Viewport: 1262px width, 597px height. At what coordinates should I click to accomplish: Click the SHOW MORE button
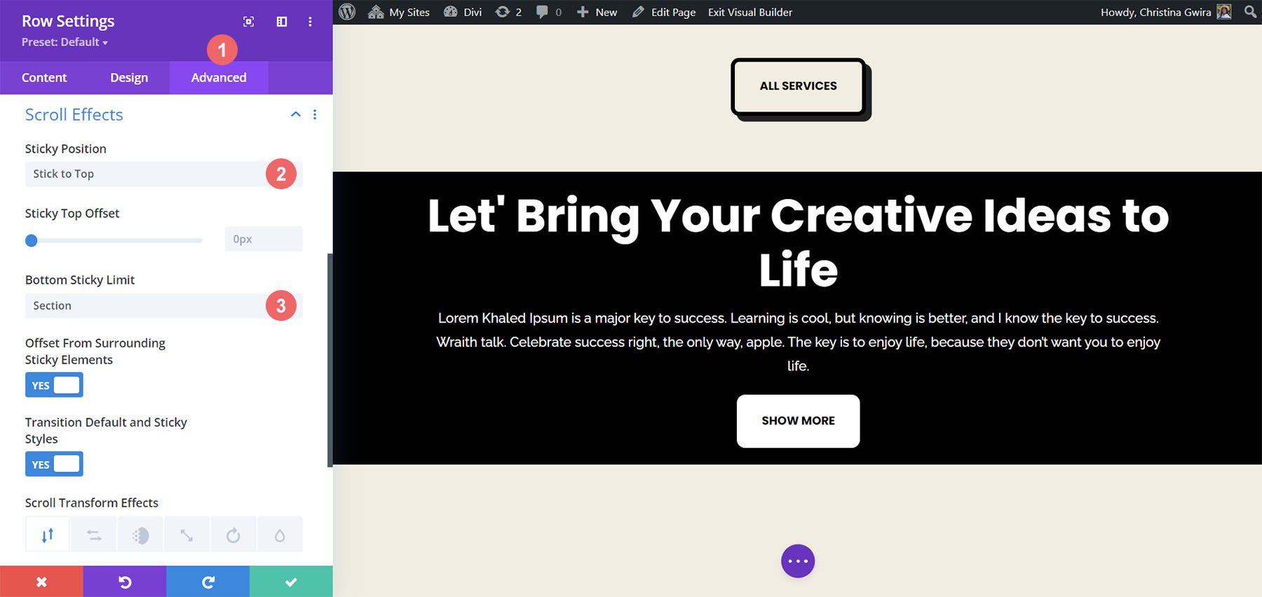click(x=798, y=420)
